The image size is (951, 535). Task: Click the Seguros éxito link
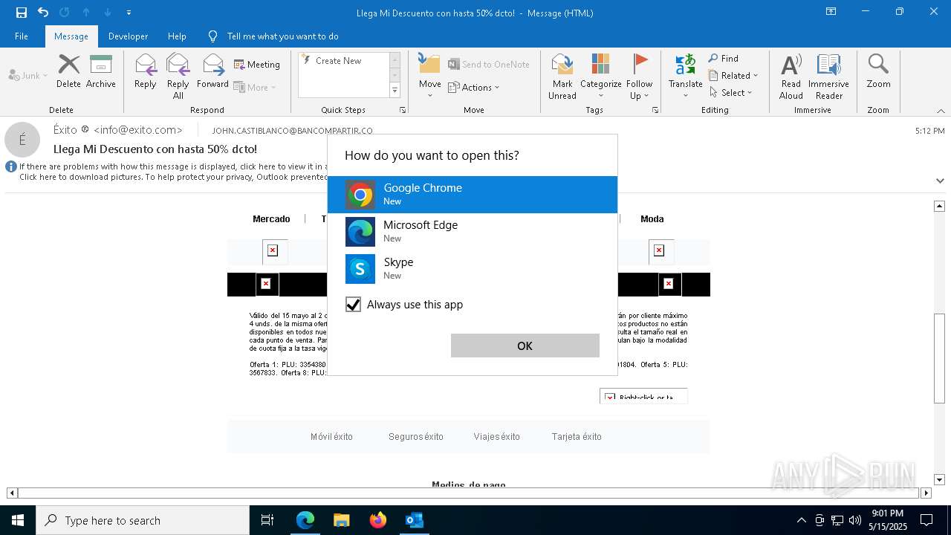(416, 437)
